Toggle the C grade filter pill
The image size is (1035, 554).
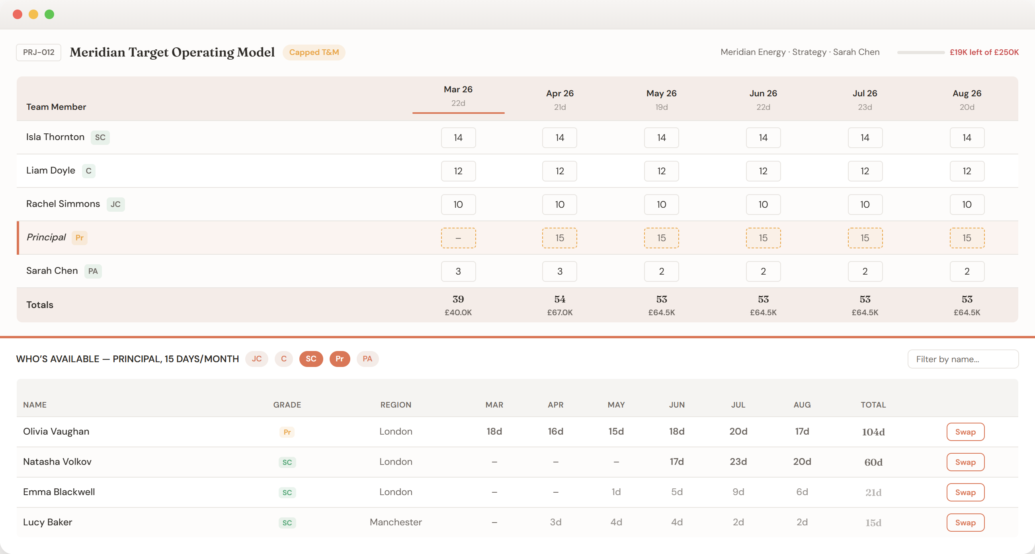pyautogui.click(x=284, y=359)
